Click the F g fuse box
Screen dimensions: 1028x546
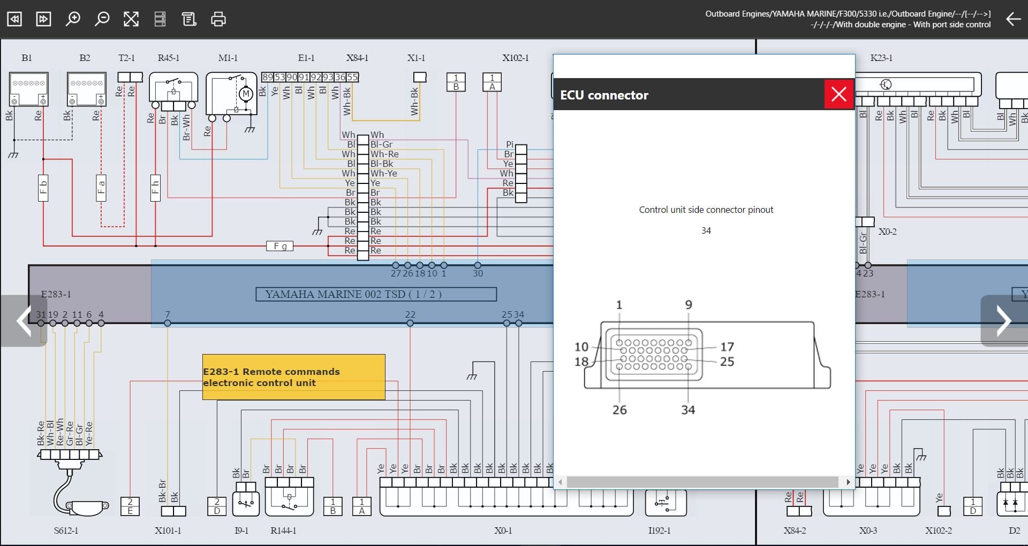[280, 246]
